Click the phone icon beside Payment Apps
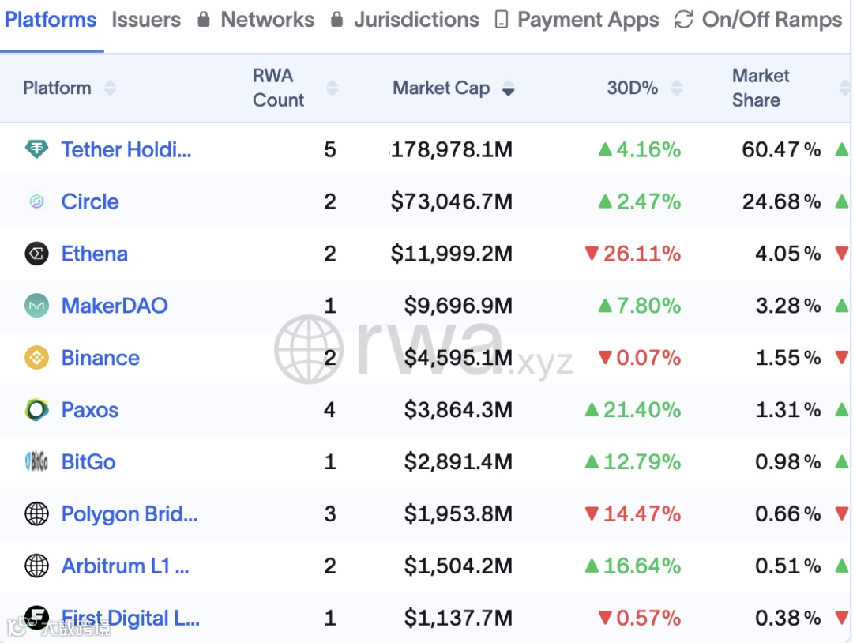Viewport: 853px width, 643px height. tap(502, 20)
